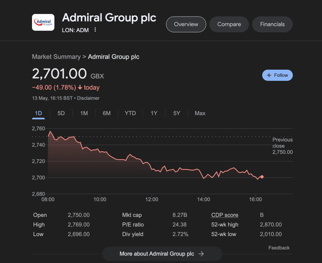Switch to the Overview tab
The height and width of the screenshot is (263, 322).
(x=186, y=24)
